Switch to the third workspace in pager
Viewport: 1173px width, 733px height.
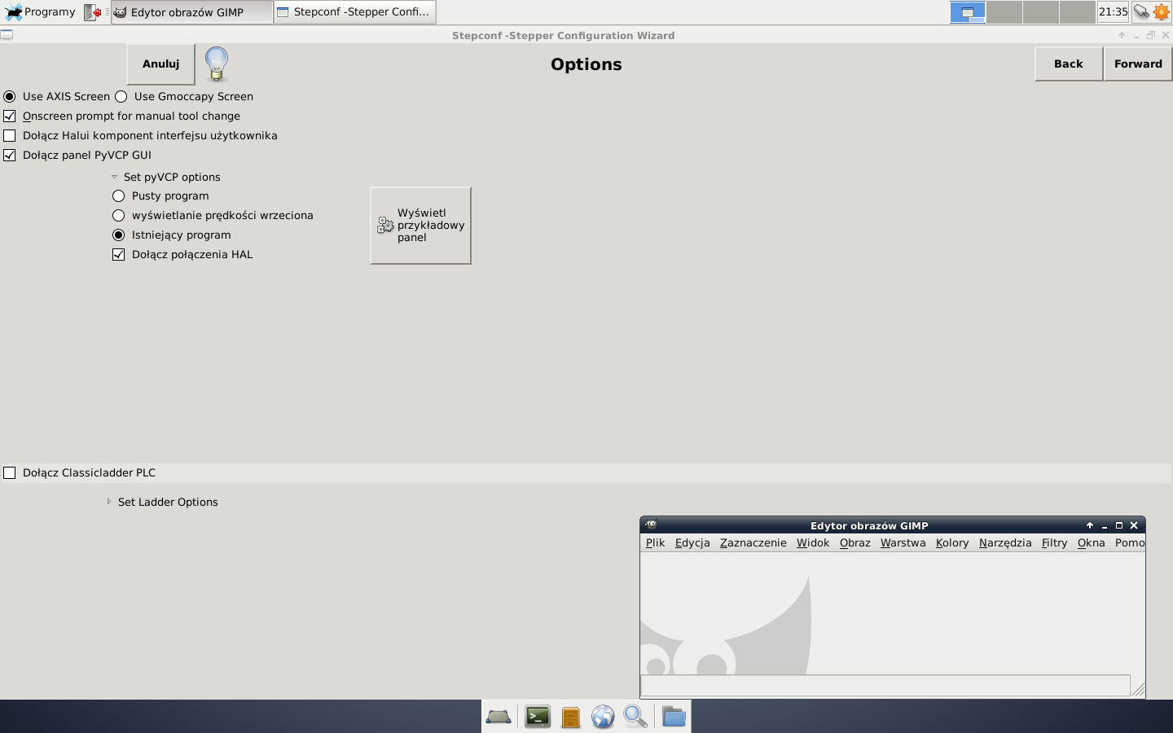(1041, 12)
